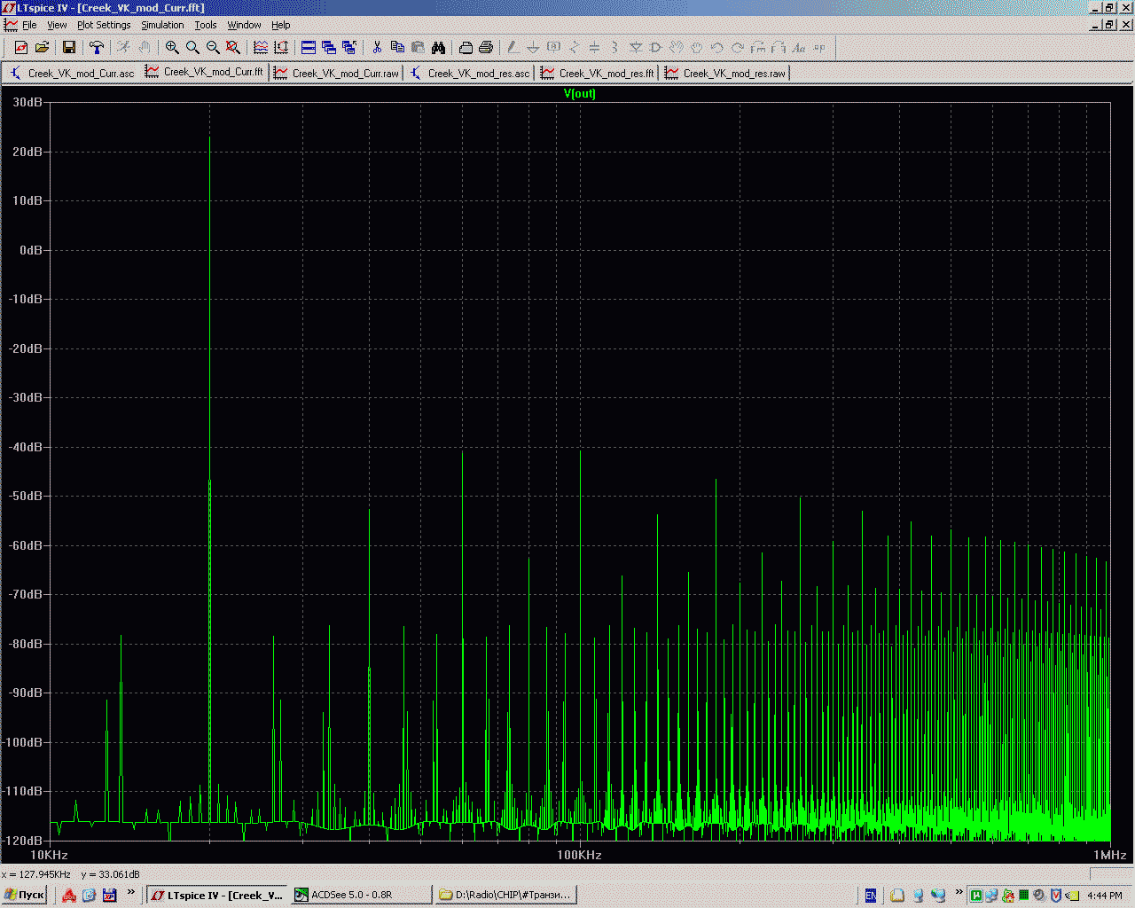
Task: Click the Close All Windows icon
Action: point(349,47)
